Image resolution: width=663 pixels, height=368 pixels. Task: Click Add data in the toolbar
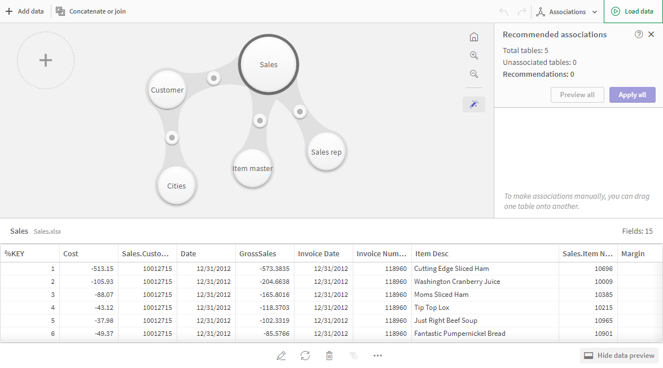click(x=25, y=11)
